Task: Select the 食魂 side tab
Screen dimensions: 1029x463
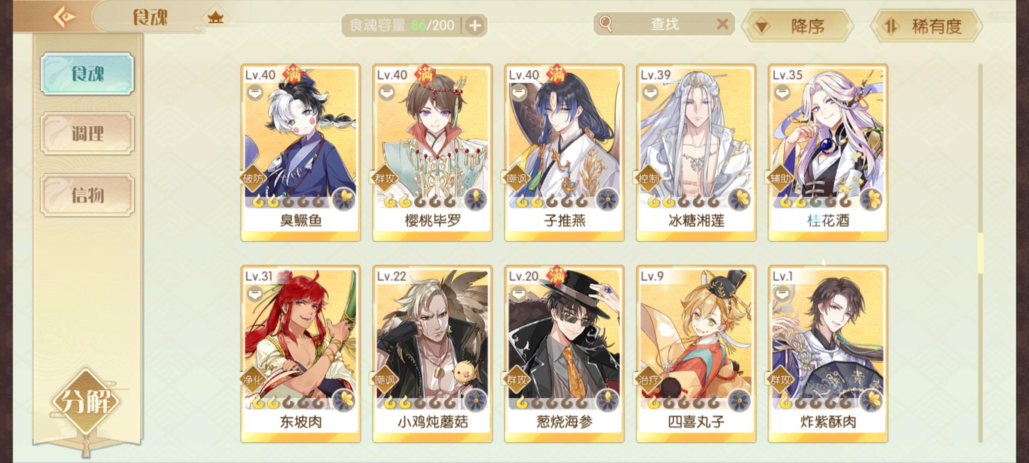Action: tap(87, 74)
